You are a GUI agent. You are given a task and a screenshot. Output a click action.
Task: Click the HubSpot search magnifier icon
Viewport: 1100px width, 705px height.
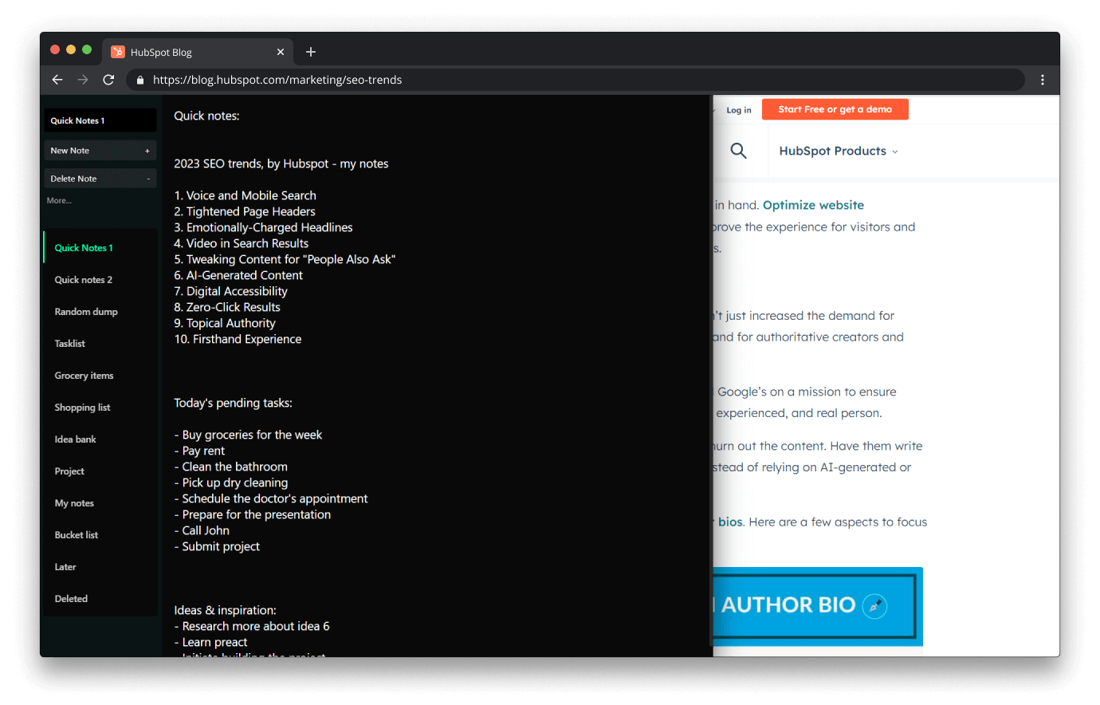[x=739, y=151]
